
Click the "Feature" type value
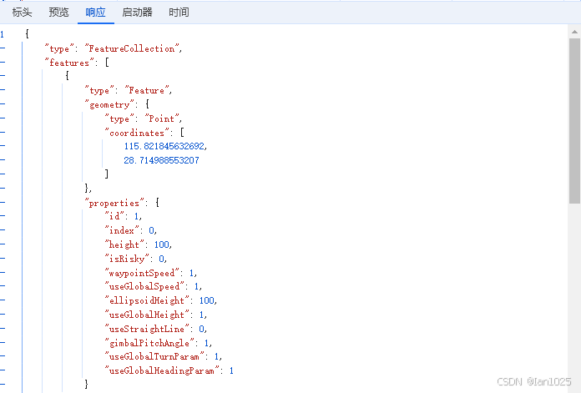pyautogui.click(x=147, y=90)
